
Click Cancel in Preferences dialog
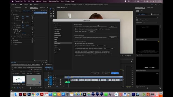(x=106, y=73)
